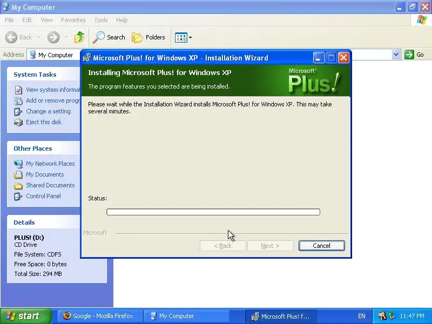Screen dimensions: 432x324
Task: Switch to My Computer taskbar button
Action: [187, 316]
